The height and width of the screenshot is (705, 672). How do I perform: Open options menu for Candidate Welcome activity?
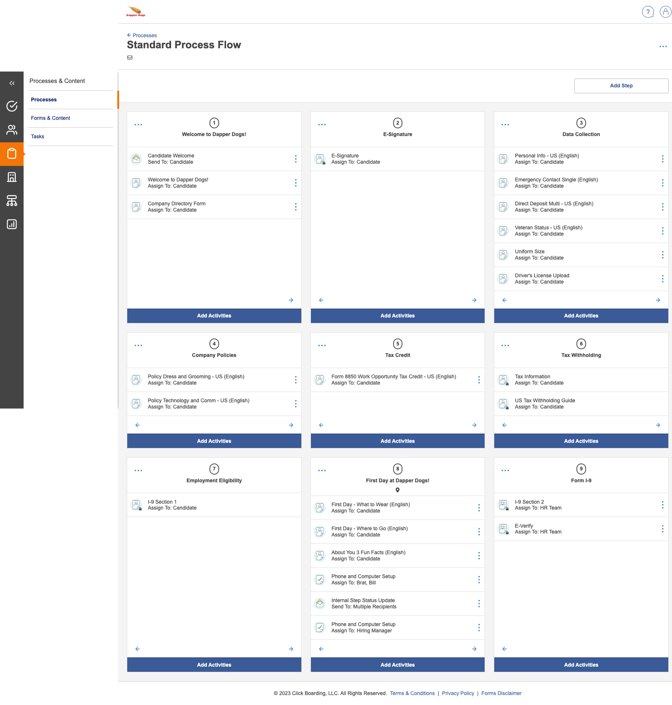[295, 159]
